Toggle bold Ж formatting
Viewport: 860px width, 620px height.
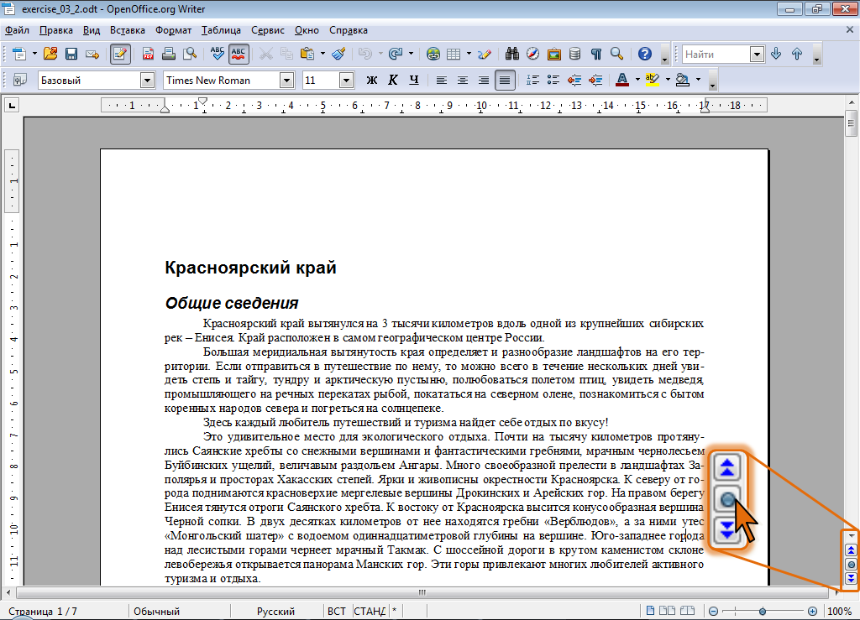[372, 80]
